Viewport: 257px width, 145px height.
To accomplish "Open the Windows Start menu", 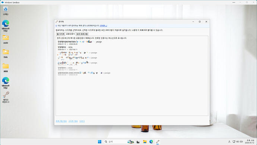I will click(99, 142).
